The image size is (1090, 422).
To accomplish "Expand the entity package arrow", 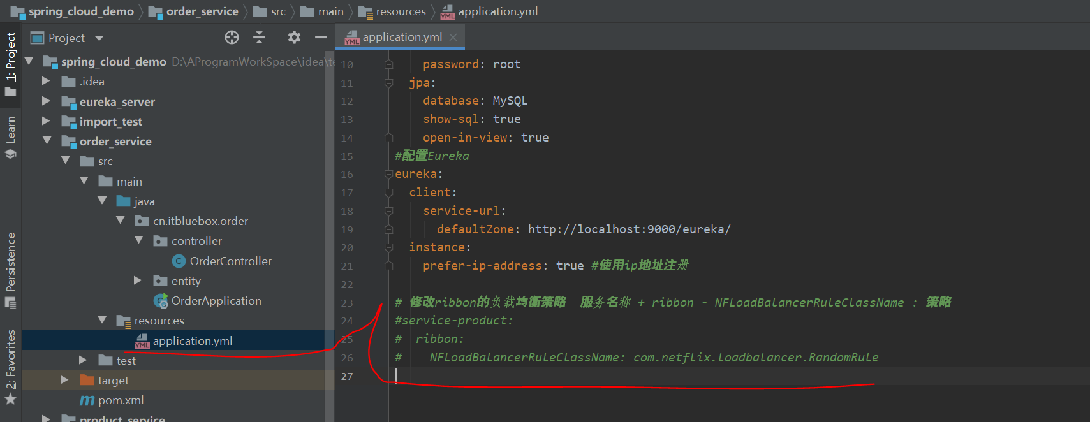I will (138, 280).
